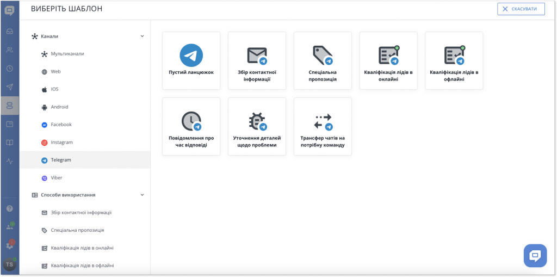Open Кваліфікація лідів в онлайні sidebar item
The height and width of the screenshot is (277, 557).
(x=85, y=248)
